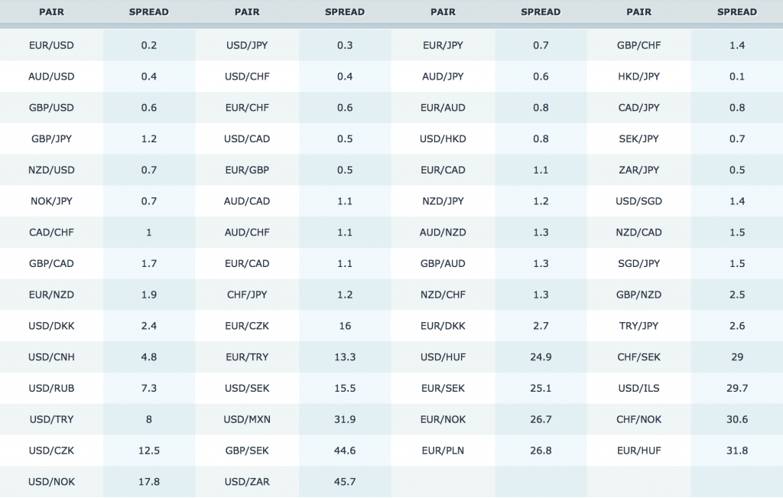
Task: Click the GBP/CHF pair cell
Action: point(638,45)
